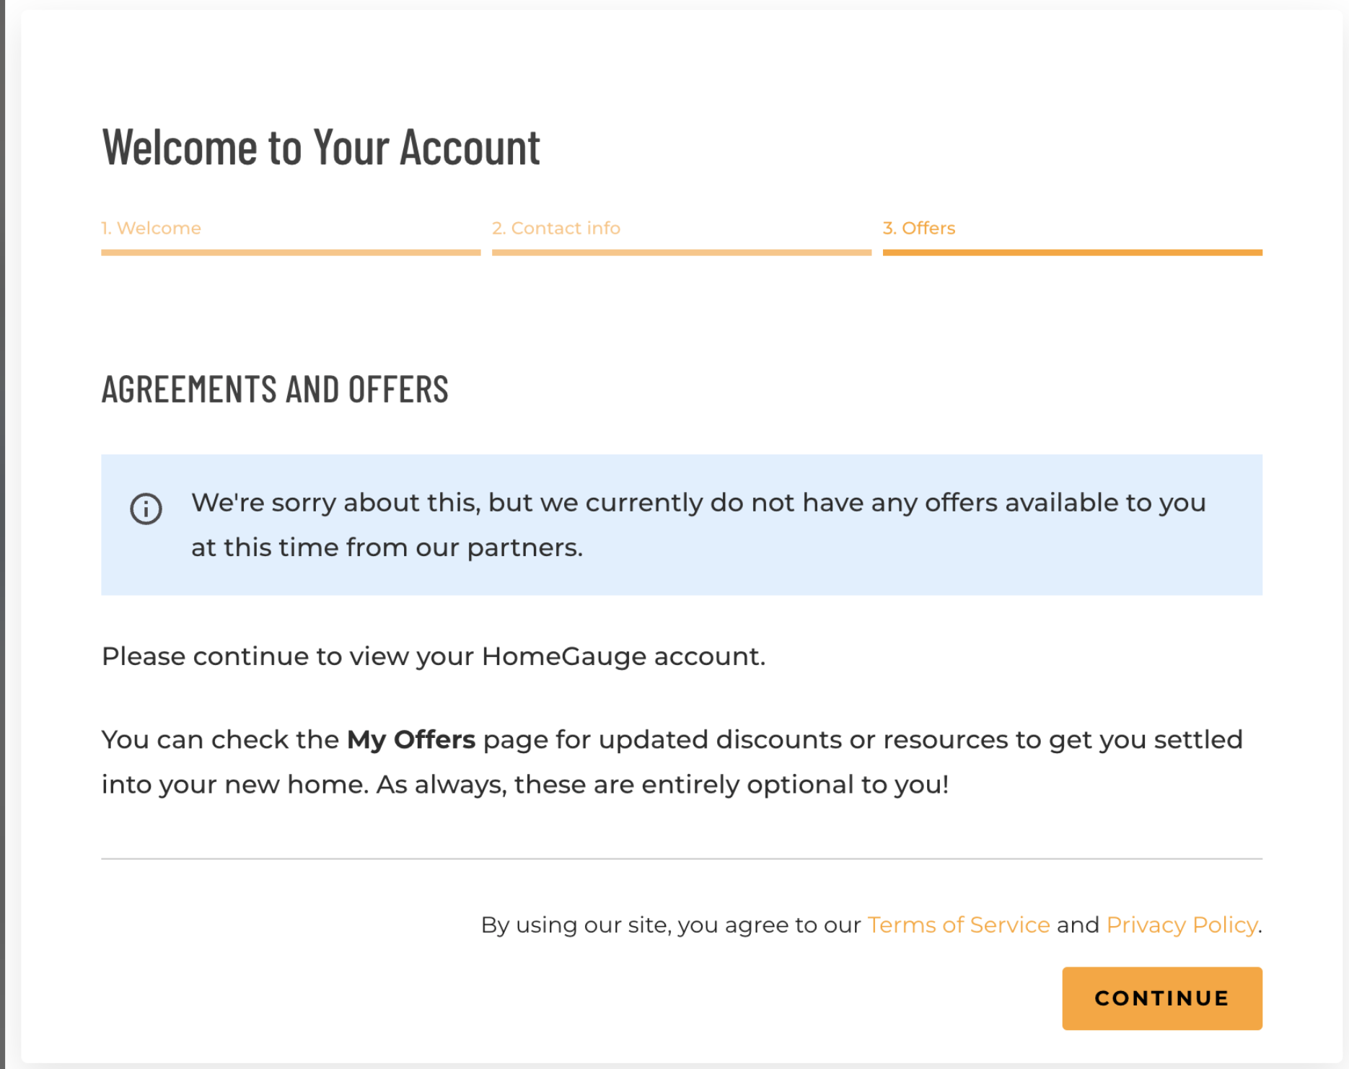Viewport: 1349px width, 1069px height.
Task: Click the horizontal divider above the footer
Action: [682, 859]
